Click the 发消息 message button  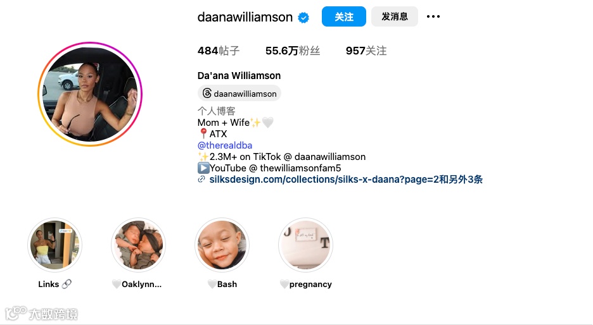coord(395,16)
